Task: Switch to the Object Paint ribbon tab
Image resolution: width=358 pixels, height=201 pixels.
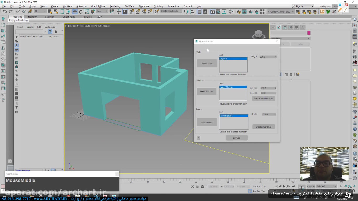Action: coord(68,17)
